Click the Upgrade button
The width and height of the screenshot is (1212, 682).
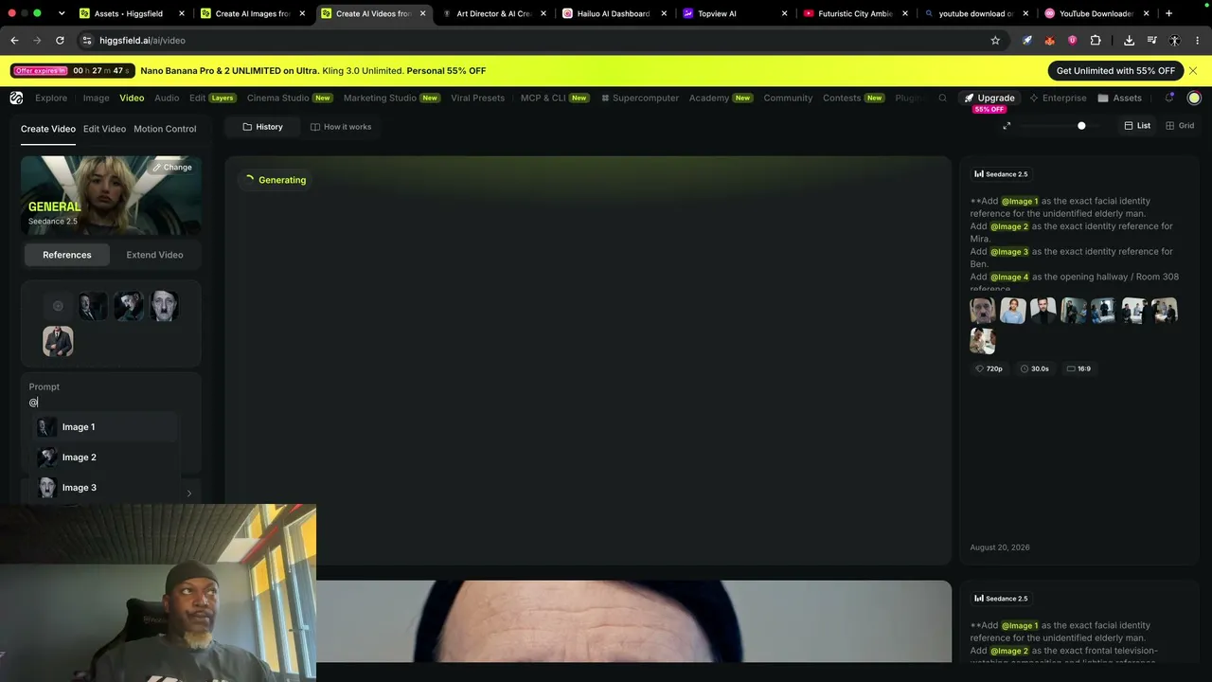tap(989, 98)
